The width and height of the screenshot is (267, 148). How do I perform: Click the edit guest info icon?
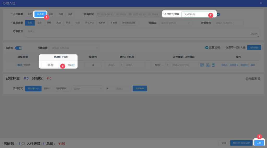[x=208, y=65]
